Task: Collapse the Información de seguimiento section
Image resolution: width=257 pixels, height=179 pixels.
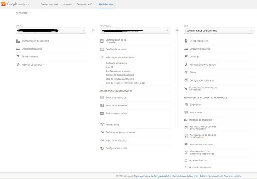Action: (x=120, y=57)
